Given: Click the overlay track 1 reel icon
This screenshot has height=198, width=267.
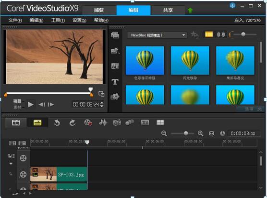Looking at the screenshot, I should click(24, 175).
